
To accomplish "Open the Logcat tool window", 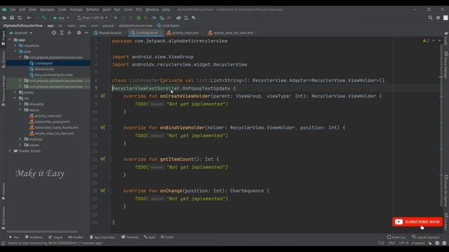I will (x=55, y=237).
